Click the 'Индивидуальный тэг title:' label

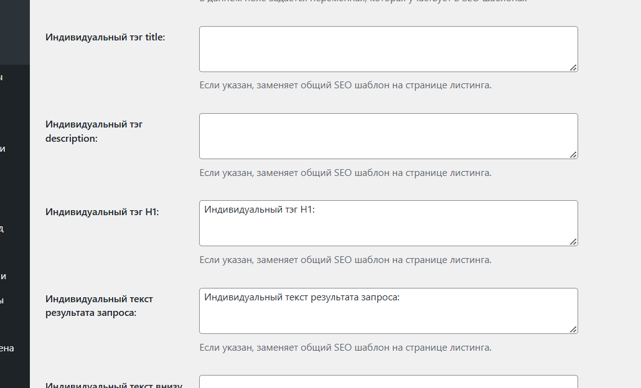pyautogui.click(x=105, y=37)
